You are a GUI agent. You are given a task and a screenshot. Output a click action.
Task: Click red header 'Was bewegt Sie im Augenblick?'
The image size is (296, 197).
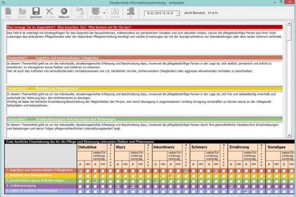click(144, 27)
